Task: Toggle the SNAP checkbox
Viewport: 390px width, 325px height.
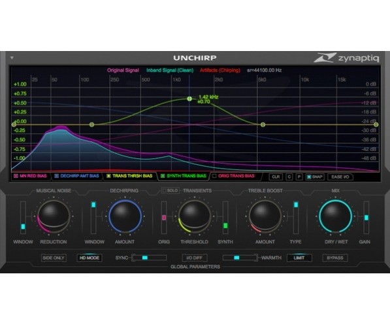Action: (309, 177)
